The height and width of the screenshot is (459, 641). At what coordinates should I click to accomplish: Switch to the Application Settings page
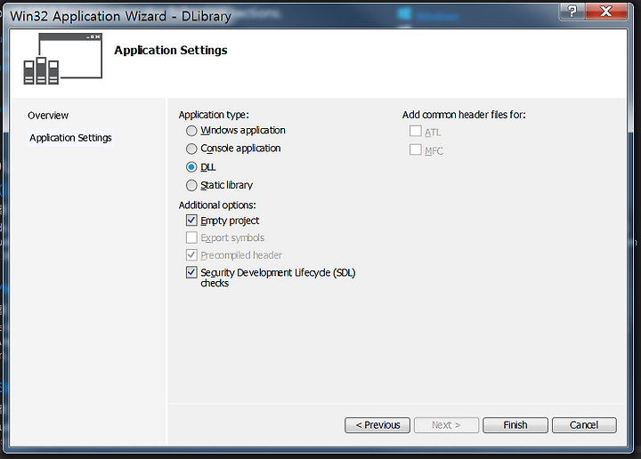(x=70, y=138)
